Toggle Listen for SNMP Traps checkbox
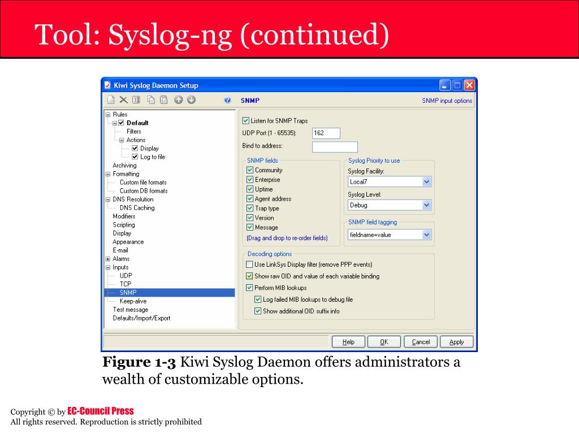Image resolution: width=579 pixels, height=434 pixels. point(245,121)
